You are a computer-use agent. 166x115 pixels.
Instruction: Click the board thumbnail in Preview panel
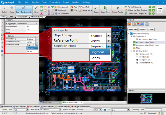pyautogui.click(x=146, y=98)
